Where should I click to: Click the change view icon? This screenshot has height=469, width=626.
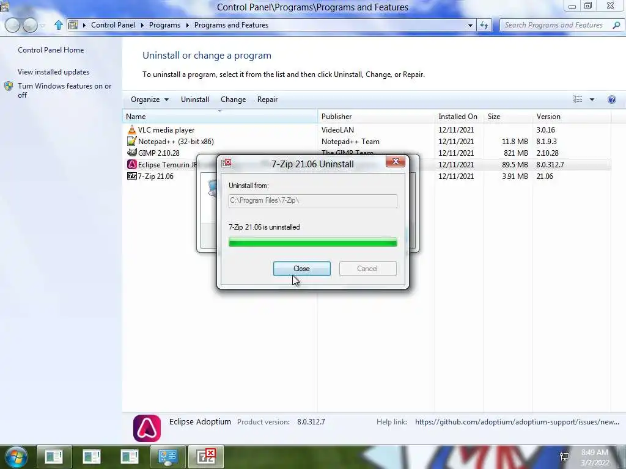(x=577, y=100)
